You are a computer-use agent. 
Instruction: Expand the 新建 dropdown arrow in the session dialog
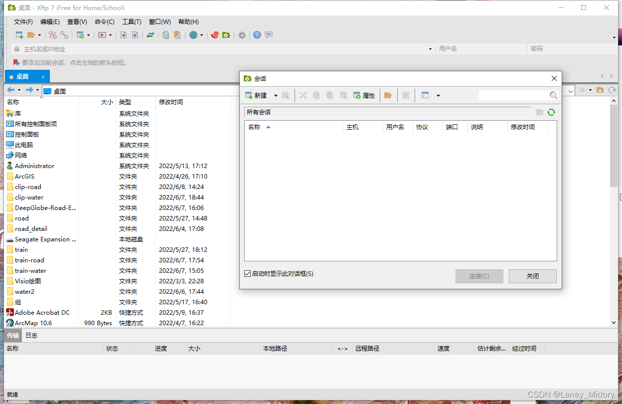(x=276, y=95)
